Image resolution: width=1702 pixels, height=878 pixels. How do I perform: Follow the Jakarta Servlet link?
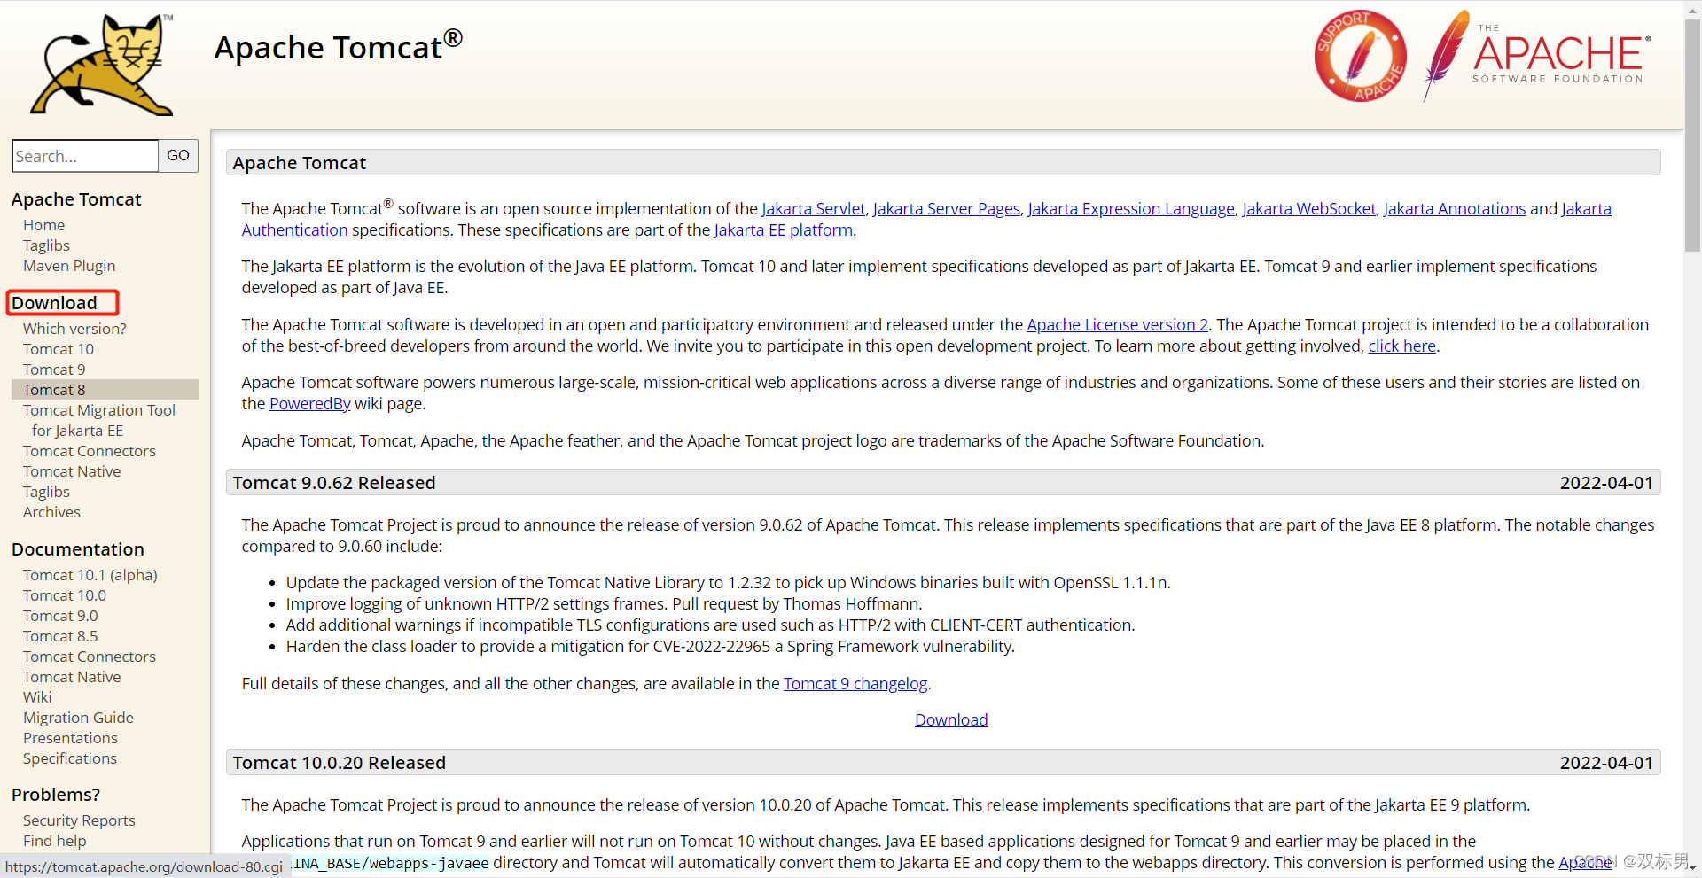[813, 209]
